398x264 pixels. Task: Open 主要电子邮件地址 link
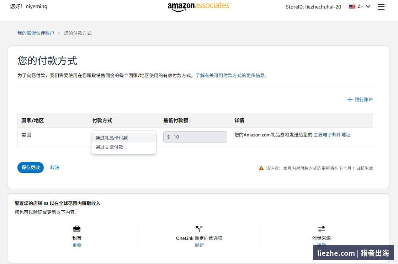click(x=332, y=135)
